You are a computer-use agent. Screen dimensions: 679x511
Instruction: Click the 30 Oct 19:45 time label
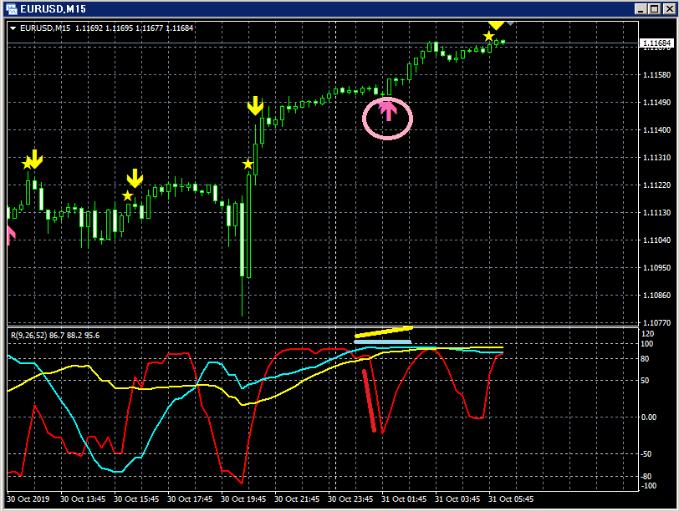243,499
